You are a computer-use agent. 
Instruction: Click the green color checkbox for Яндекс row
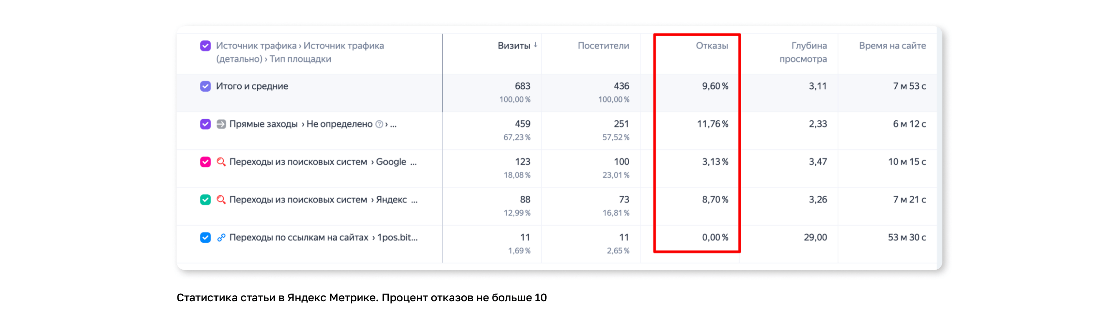(x=205, y=200)
